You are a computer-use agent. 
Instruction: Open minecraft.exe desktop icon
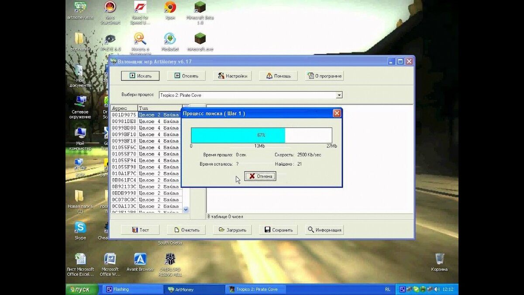pos(200,42)
